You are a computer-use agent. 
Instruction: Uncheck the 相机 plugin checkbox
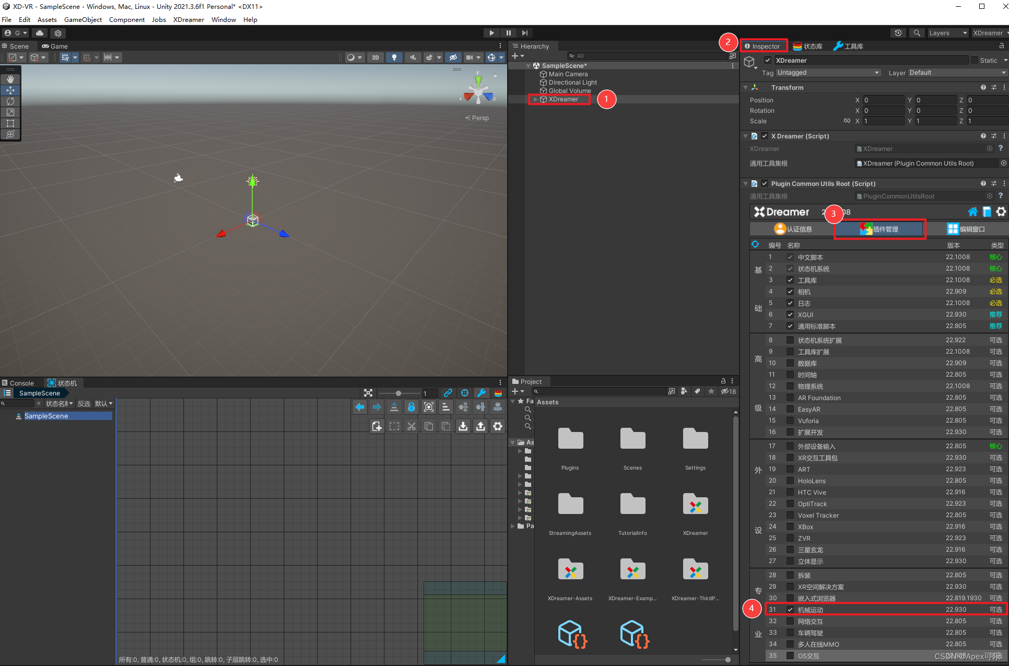[x=790, y=291]
